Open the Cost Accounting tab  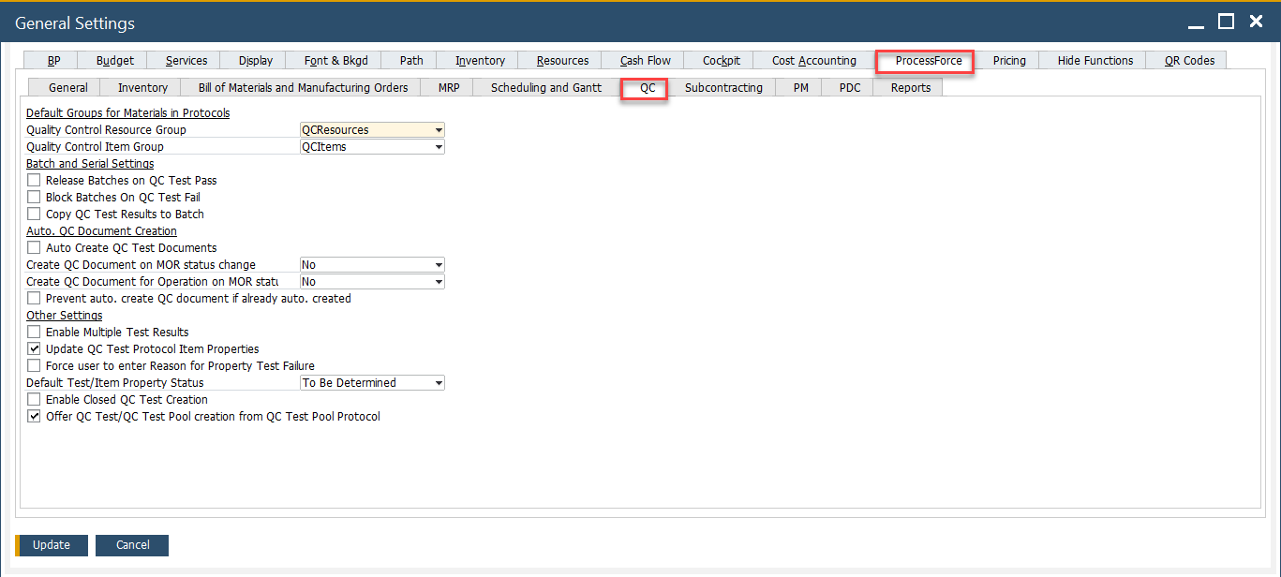813,61
